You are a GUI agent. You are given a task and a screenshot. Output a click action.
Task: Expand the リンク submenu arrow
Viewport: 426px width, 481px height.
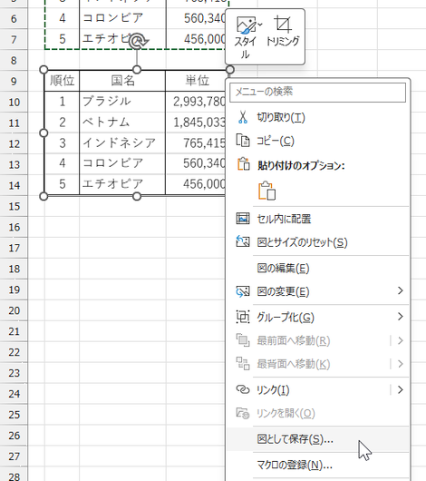click(401, 389)
